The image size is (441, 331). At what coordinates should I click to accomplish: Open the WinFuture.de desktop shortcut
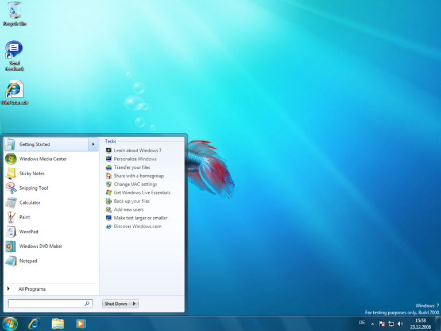tap(14, 93)
